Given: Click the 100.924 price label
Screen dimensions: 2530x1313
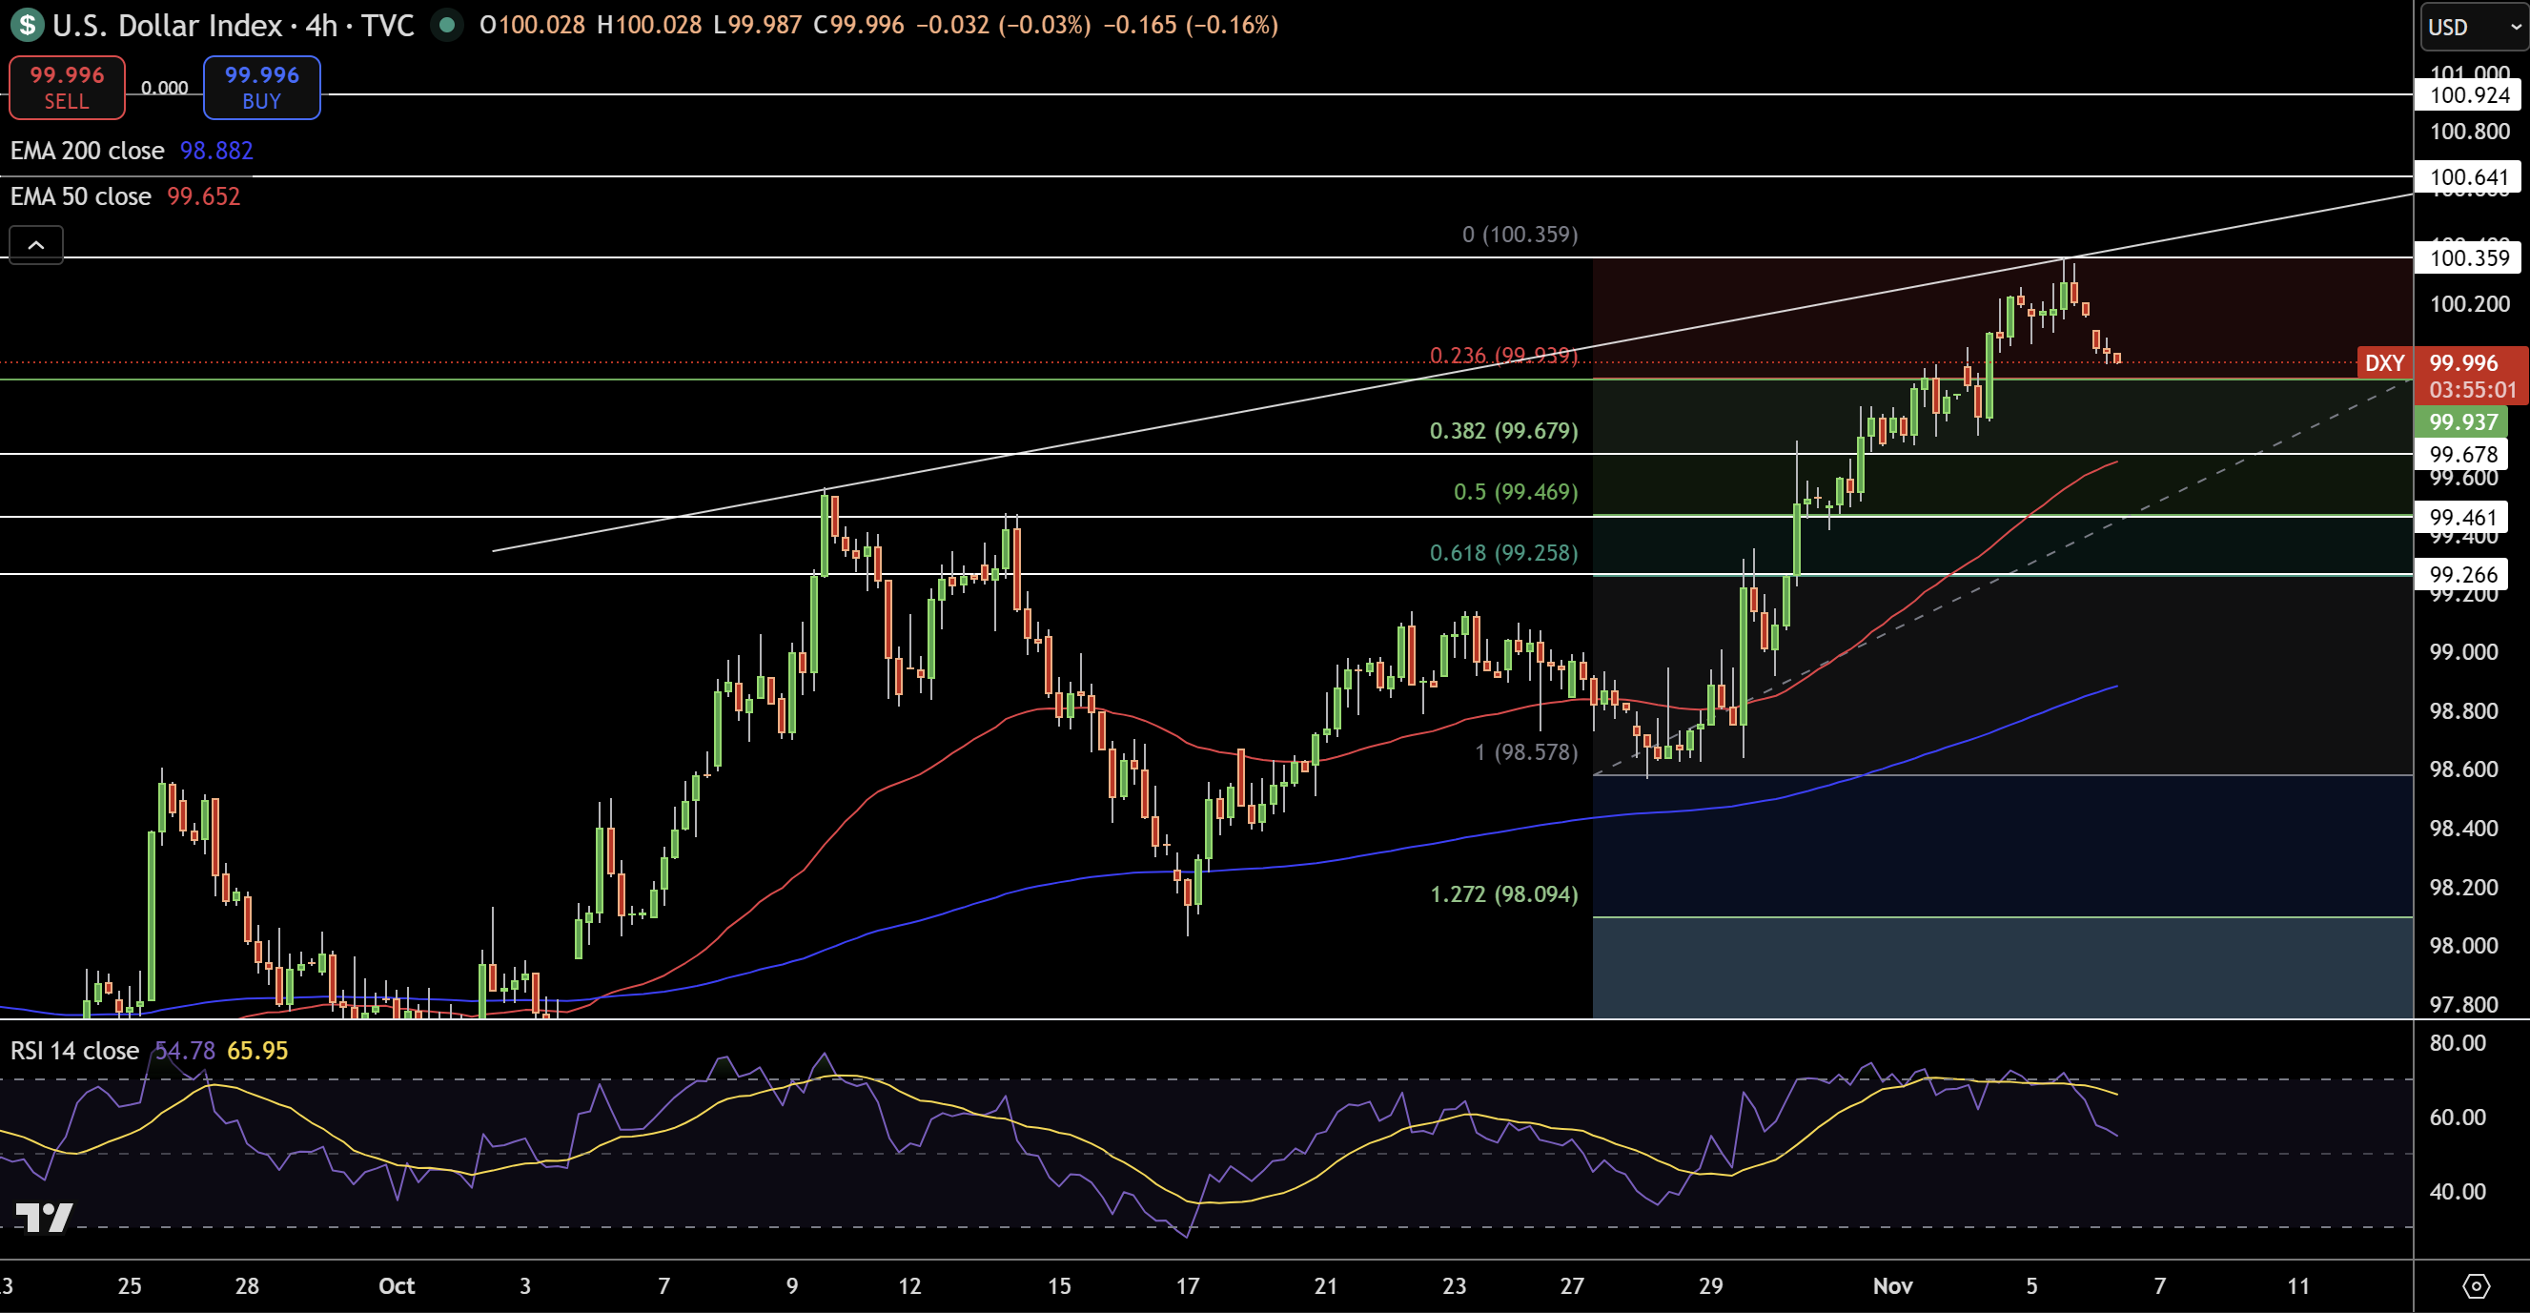Looking at the screenshot, I should click(x=2469, y=95).
